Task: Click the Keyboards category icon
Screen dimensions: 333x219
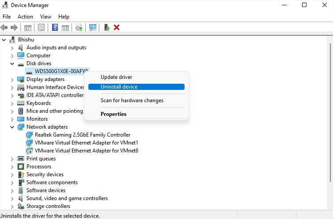Action: [21, 103]
